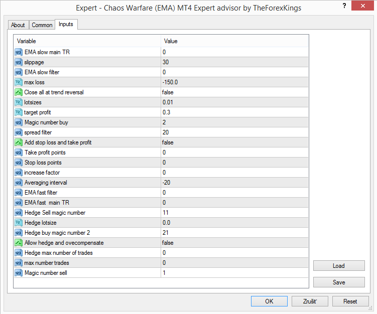Select the 'max number trades' variable name
This screenshot has width=377, height=314.
click(x=46, y=263)
